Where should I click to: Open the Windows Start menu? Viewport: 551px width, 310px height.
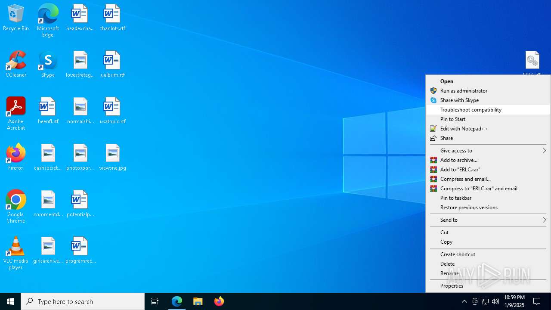click(x=10, y=301)
